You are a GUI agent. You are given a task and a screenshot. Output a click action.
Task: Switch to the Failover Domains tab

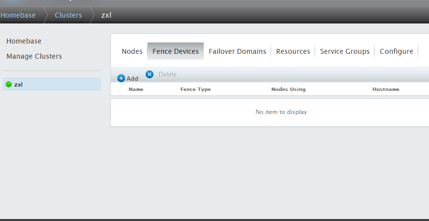(x=237, y=51)
